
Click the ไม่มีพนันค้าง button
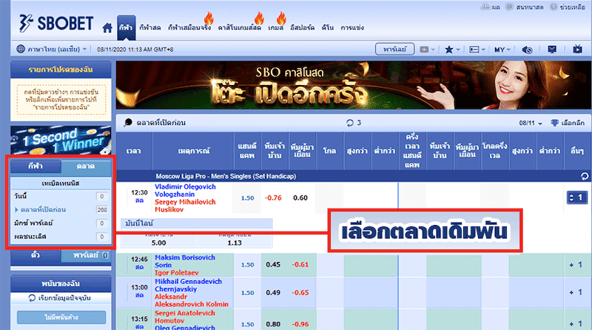pyautogui.click(x=61, y=317)
